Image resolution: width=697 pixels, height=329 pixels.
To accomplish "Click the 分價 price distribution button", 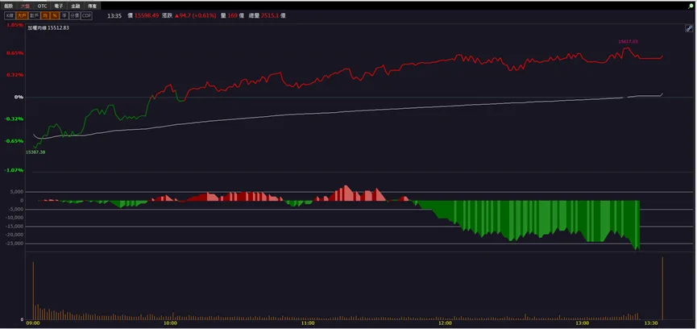I will [75, 15].
